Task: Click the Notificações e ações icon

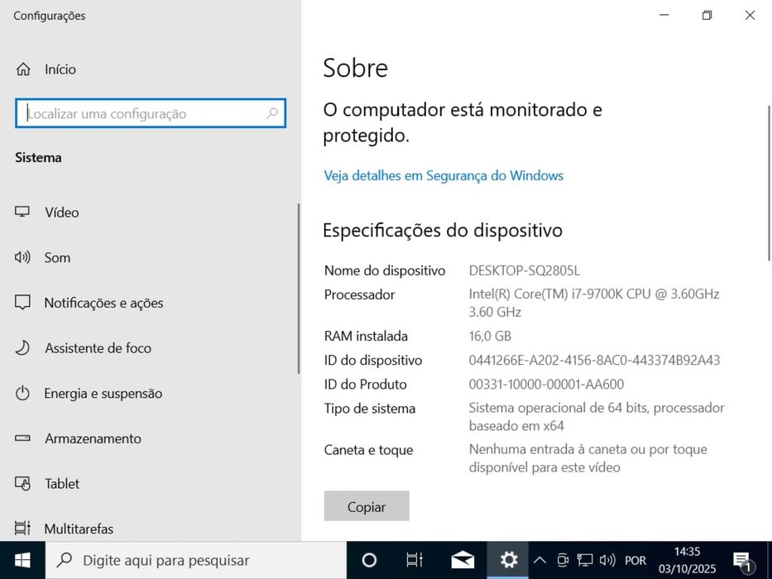Action: click(22, 302)
